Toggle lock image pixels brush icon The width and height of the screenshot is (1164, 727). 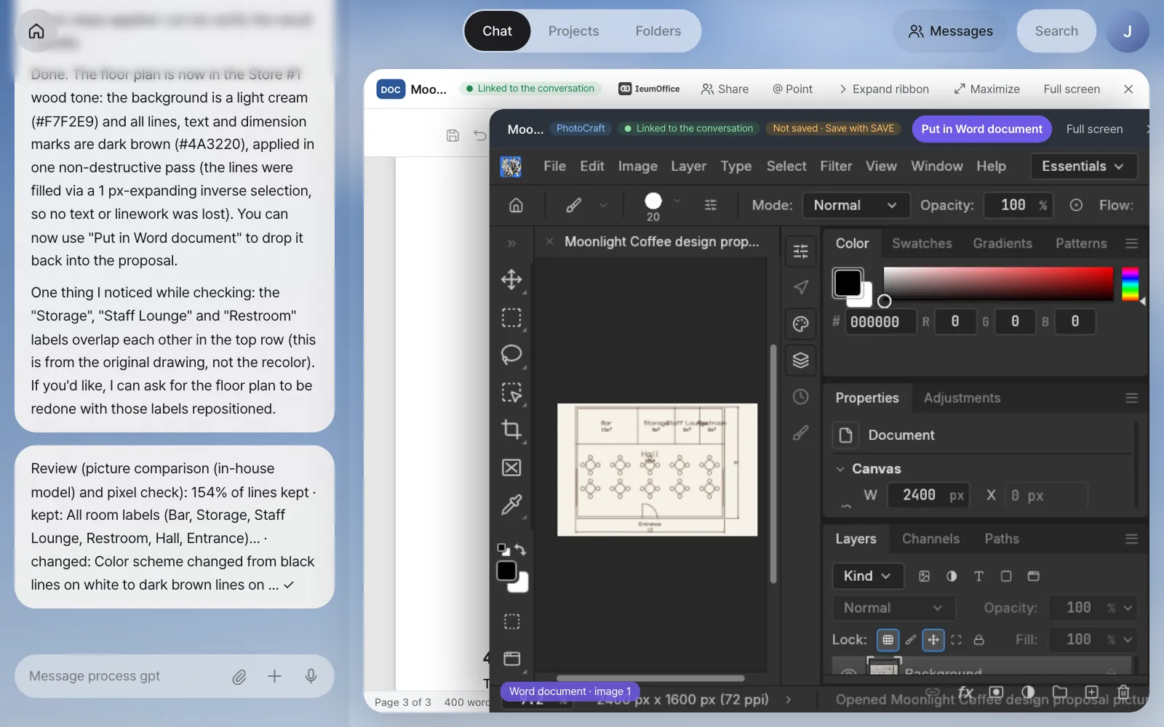[910, 640]
